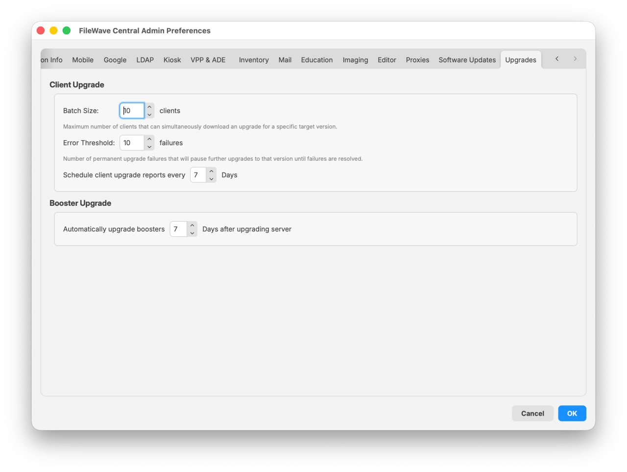The width and height of the screenshot is (627, 472).
Task: Decrease Batch Size with down stepper arrow
Action: [149, 115]
